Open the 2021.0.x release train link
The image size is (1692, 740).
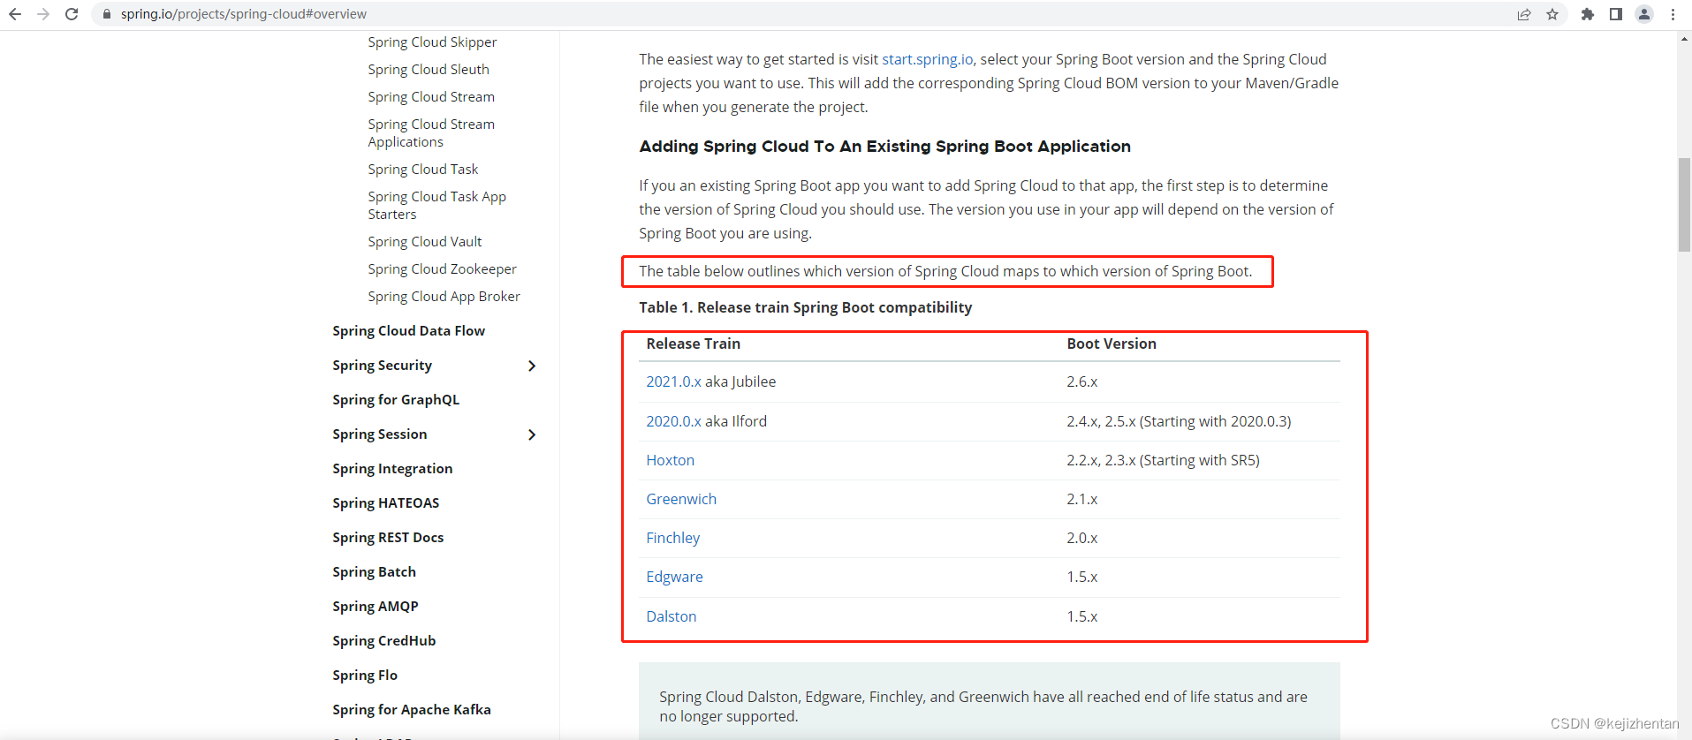coord(673,381)
